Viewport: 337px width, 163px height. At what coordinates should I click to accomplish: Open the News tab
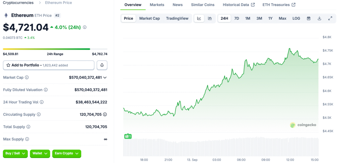[x=177, y=5]
